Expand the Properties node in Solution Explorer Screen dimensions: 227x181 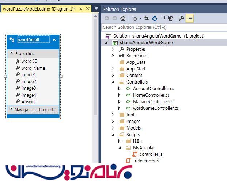click(x=113, y=49)
